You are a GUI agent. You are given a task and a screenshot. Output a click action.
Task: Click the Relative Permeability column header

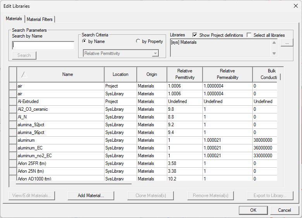[x=227, y=74]
